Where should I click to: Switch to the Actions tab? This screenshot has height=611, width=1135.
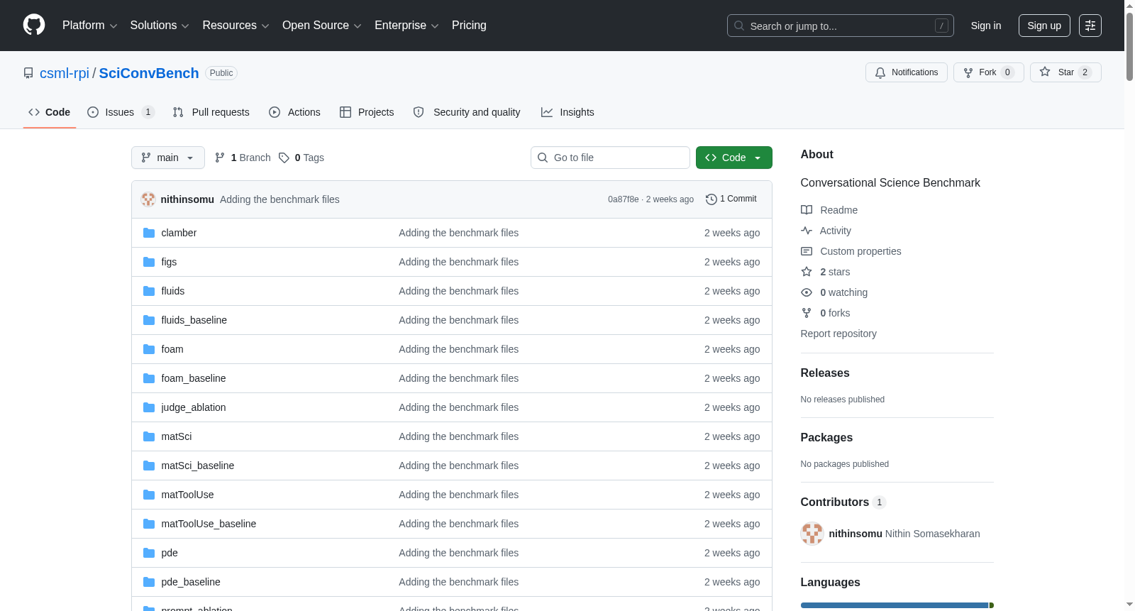294,112
